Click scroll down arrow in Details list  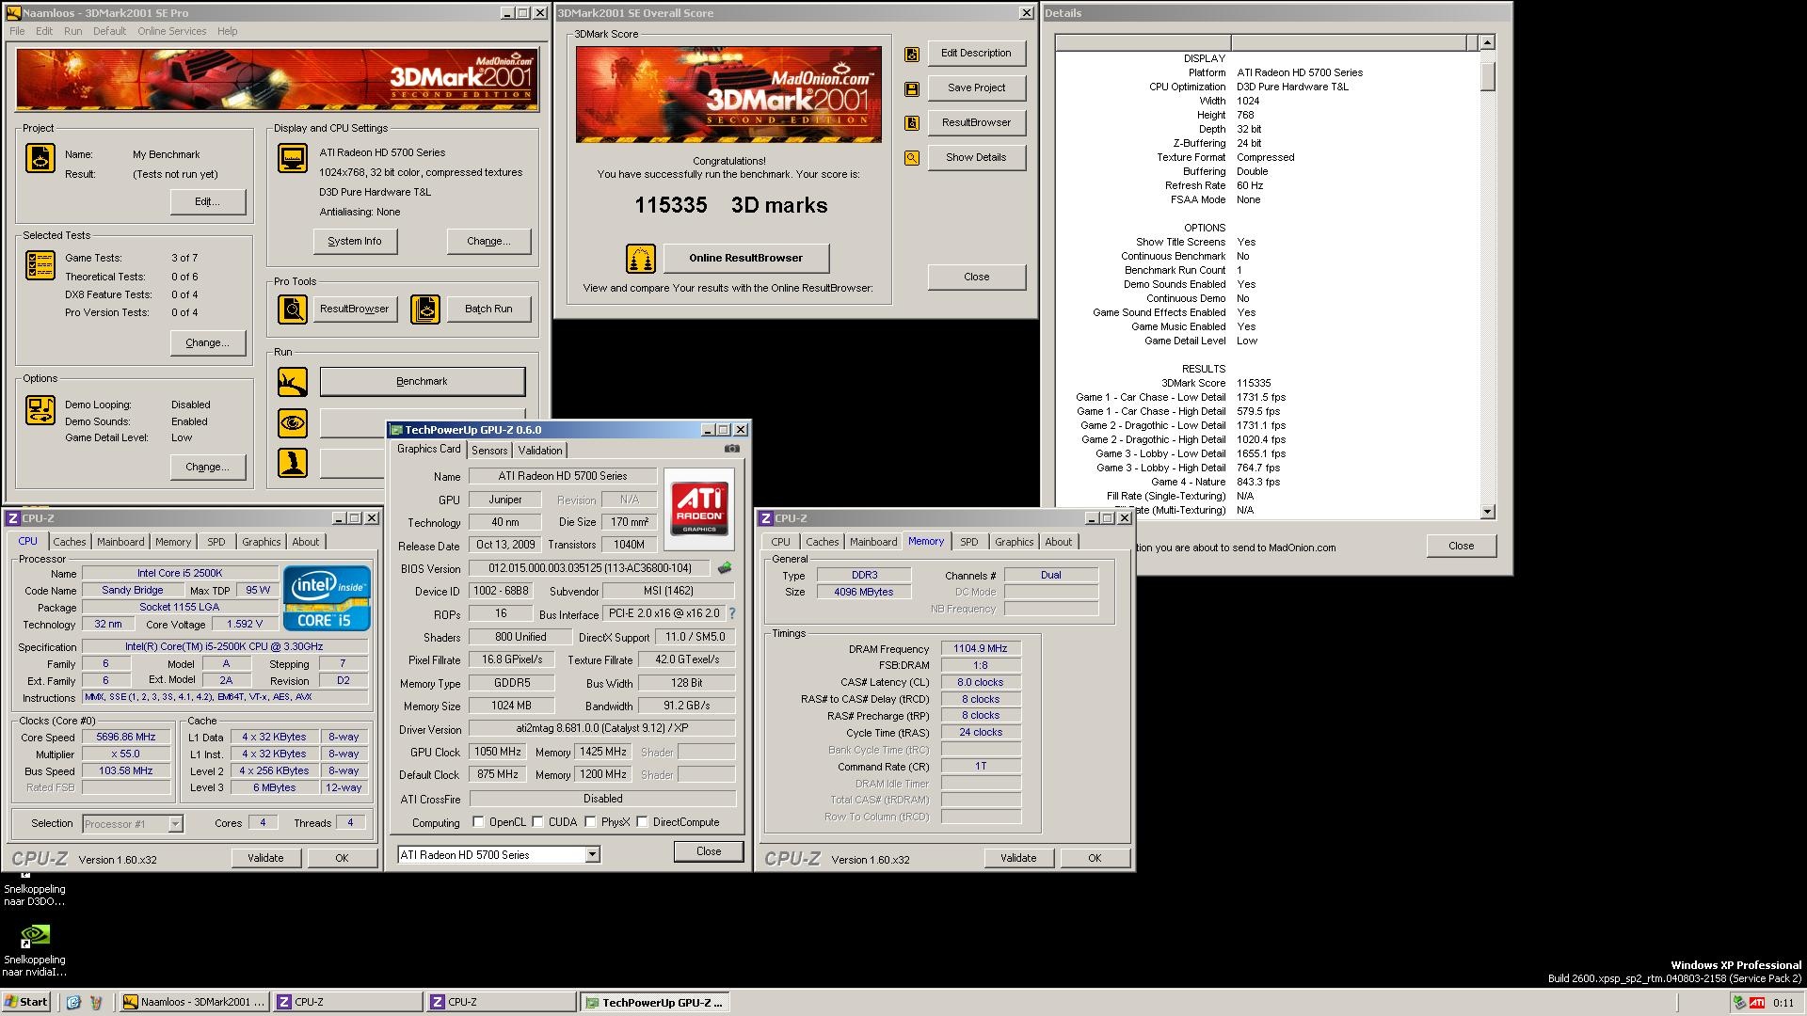[1487, 512]
